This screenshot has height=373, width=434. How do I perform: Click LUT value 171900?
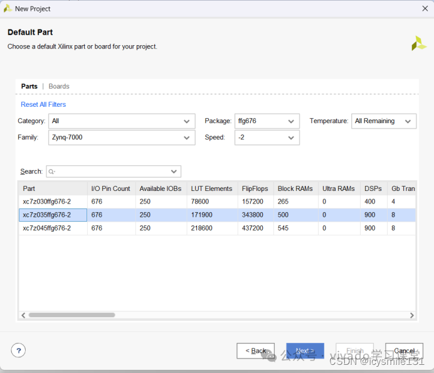pyautogui.click(x=201, y=215)
